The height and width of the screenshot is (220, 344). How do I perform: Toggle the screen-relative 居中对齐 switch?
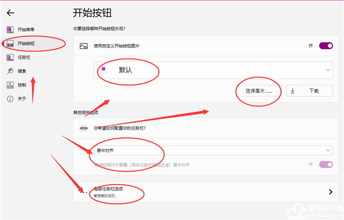pos(326,165)
